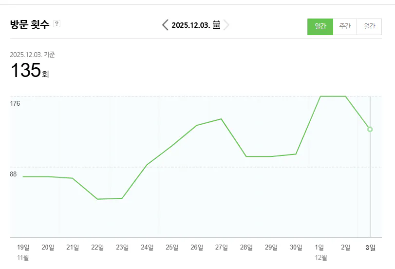Click the help question mark beside 방문 횟수
395x269 pixels.
56,23
